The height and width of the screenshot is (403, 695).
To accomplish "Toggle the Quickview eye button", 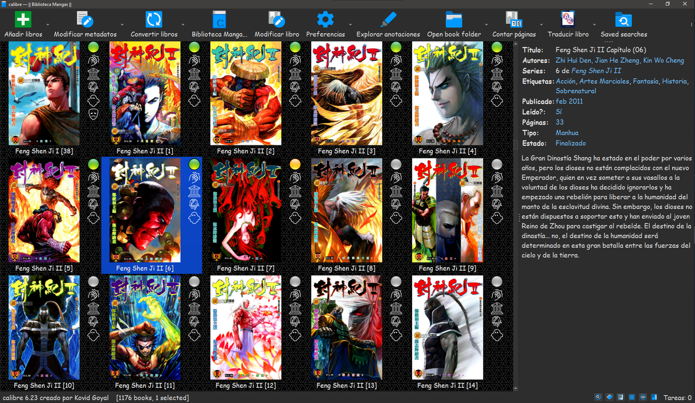I will point(643,397).
